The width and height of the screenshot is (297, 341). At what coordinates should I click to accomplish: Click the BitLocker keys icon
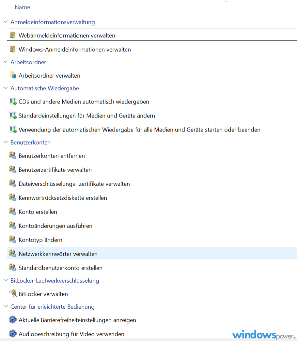tap(13, 294)
